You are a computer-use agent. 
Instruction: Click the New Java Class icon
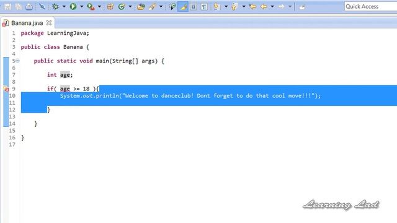122,7
